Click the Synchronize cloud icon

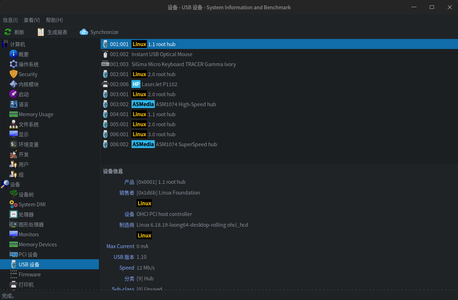pyautogui.click(x=84, y=32)
